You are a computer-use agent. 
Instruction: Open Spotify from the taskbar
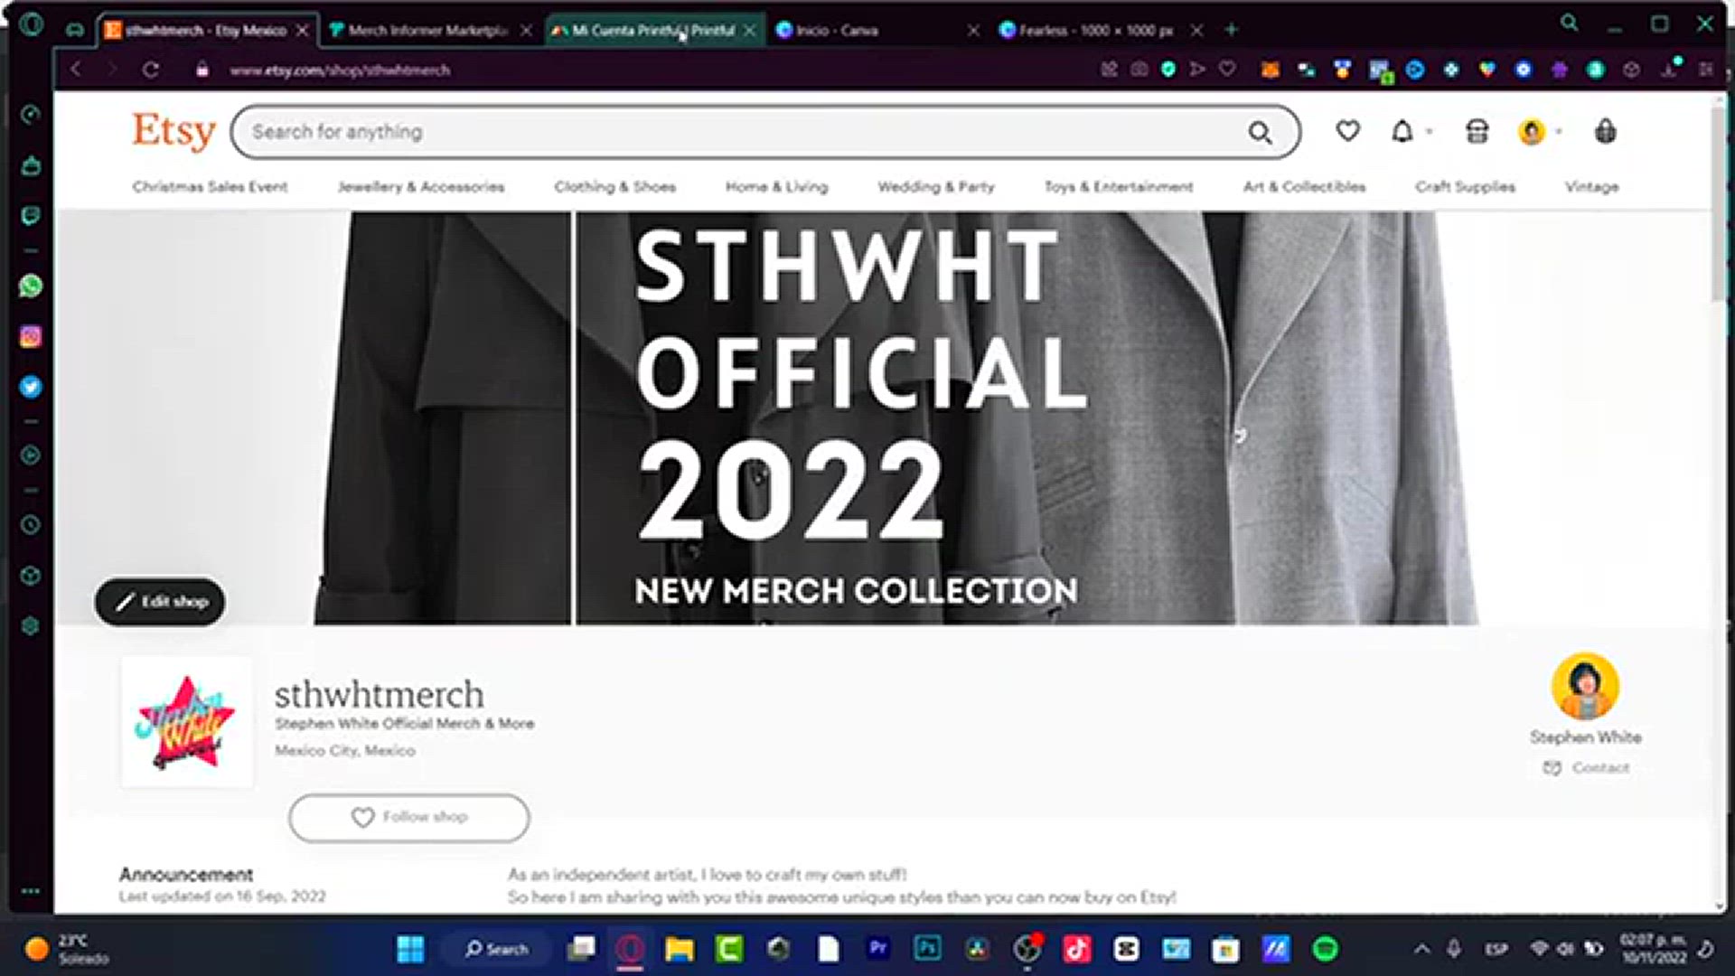point(1325,949)
